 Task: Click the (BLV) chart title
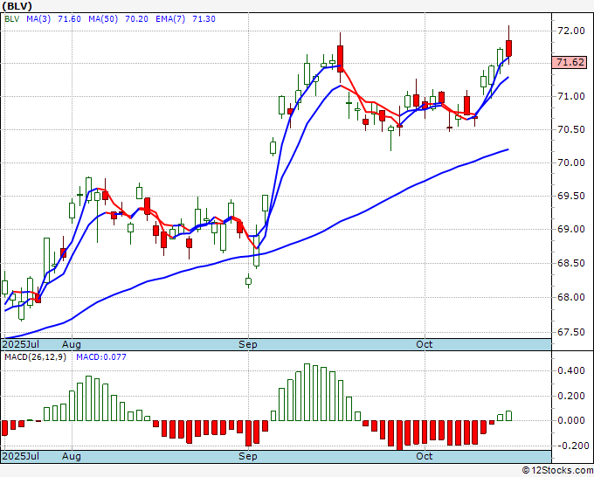pos(17,6)
